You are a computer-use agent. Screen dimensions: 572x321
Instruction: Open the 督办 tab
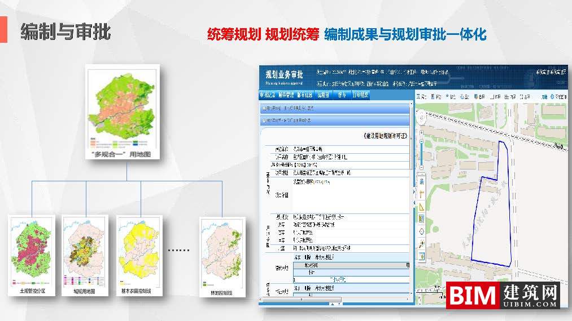tap(341, 95)
